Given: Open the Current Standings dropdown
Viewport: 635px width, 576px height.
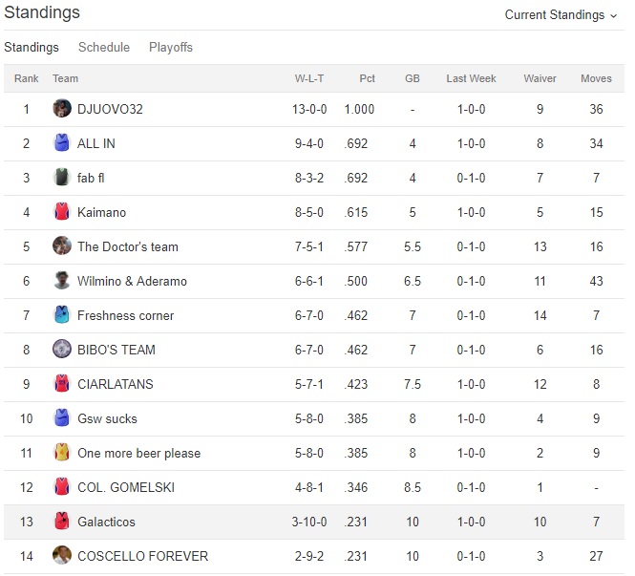Looking at the screenshot, I should [x=561, y=15].
